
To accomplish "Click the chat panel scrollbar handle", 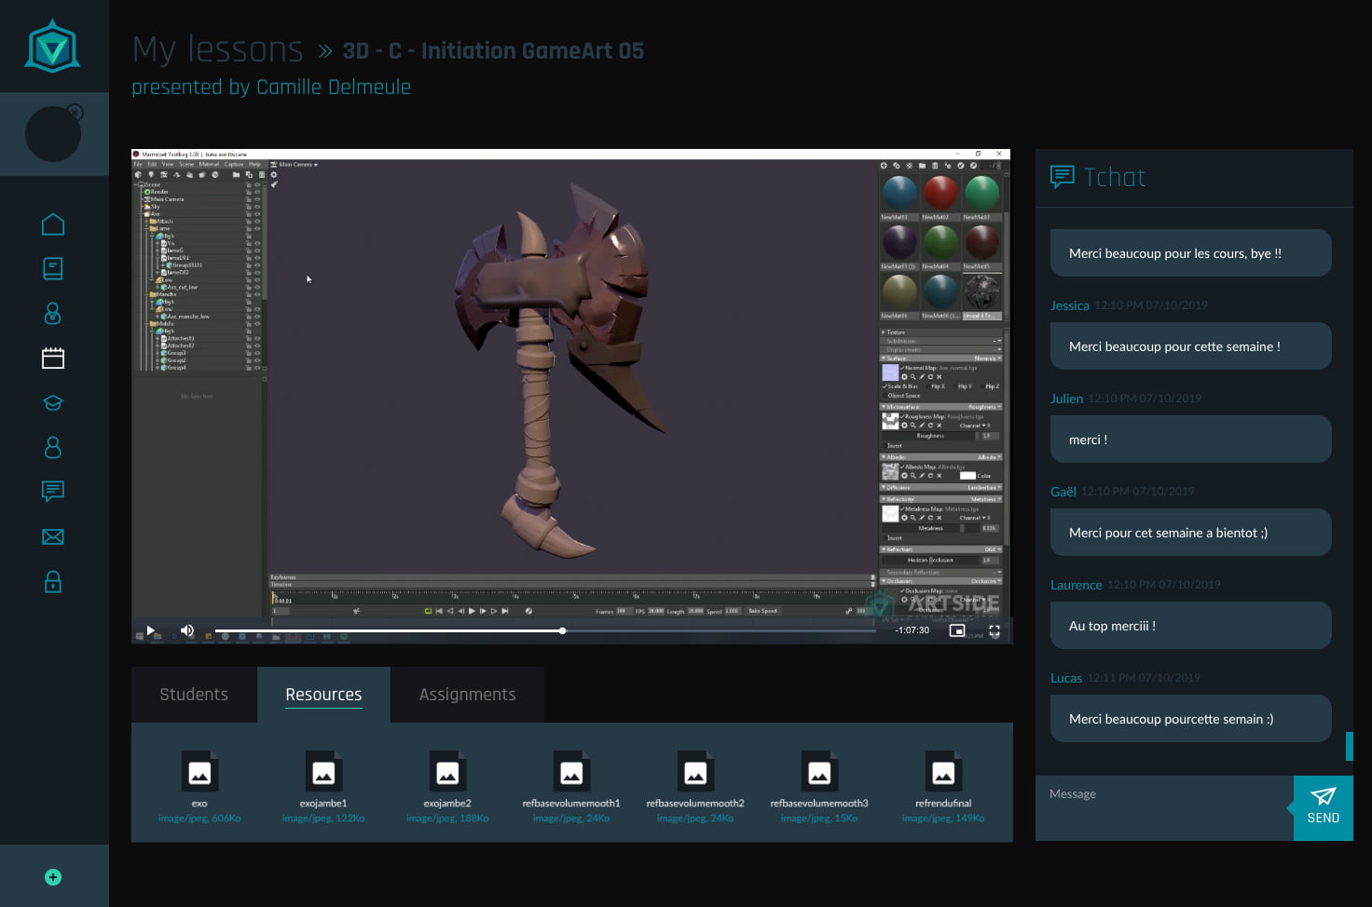I will click(1349, 746).
